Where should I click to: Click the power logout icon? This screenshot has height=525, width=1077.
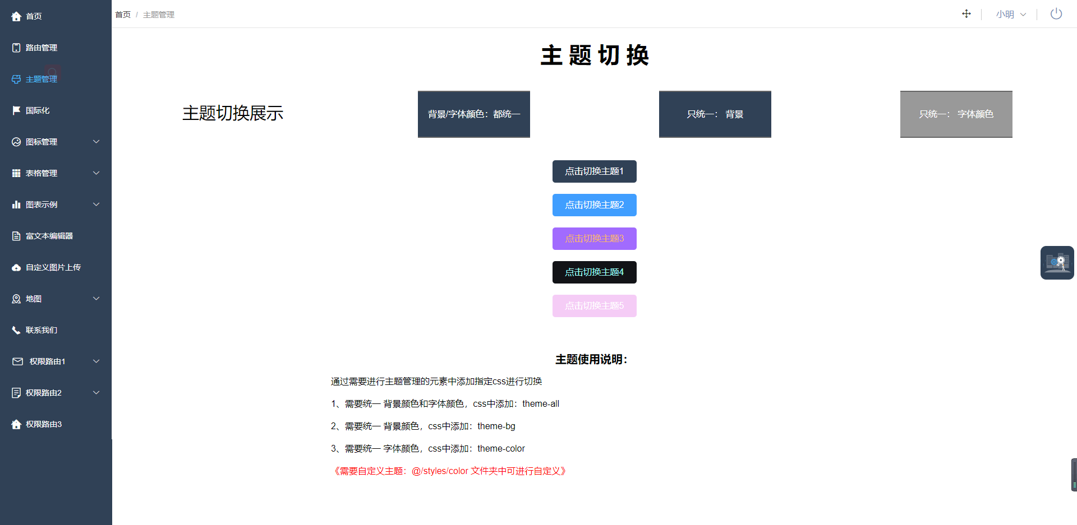[x=1056, y=13]
